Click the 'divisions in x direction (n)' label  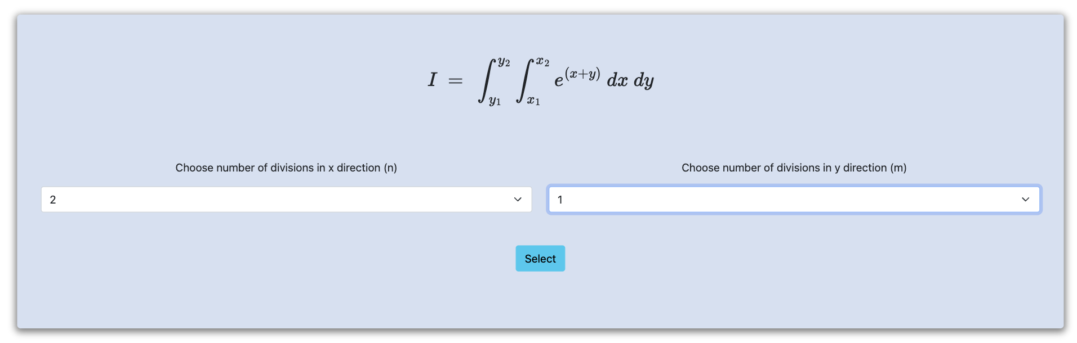point(286,168)
